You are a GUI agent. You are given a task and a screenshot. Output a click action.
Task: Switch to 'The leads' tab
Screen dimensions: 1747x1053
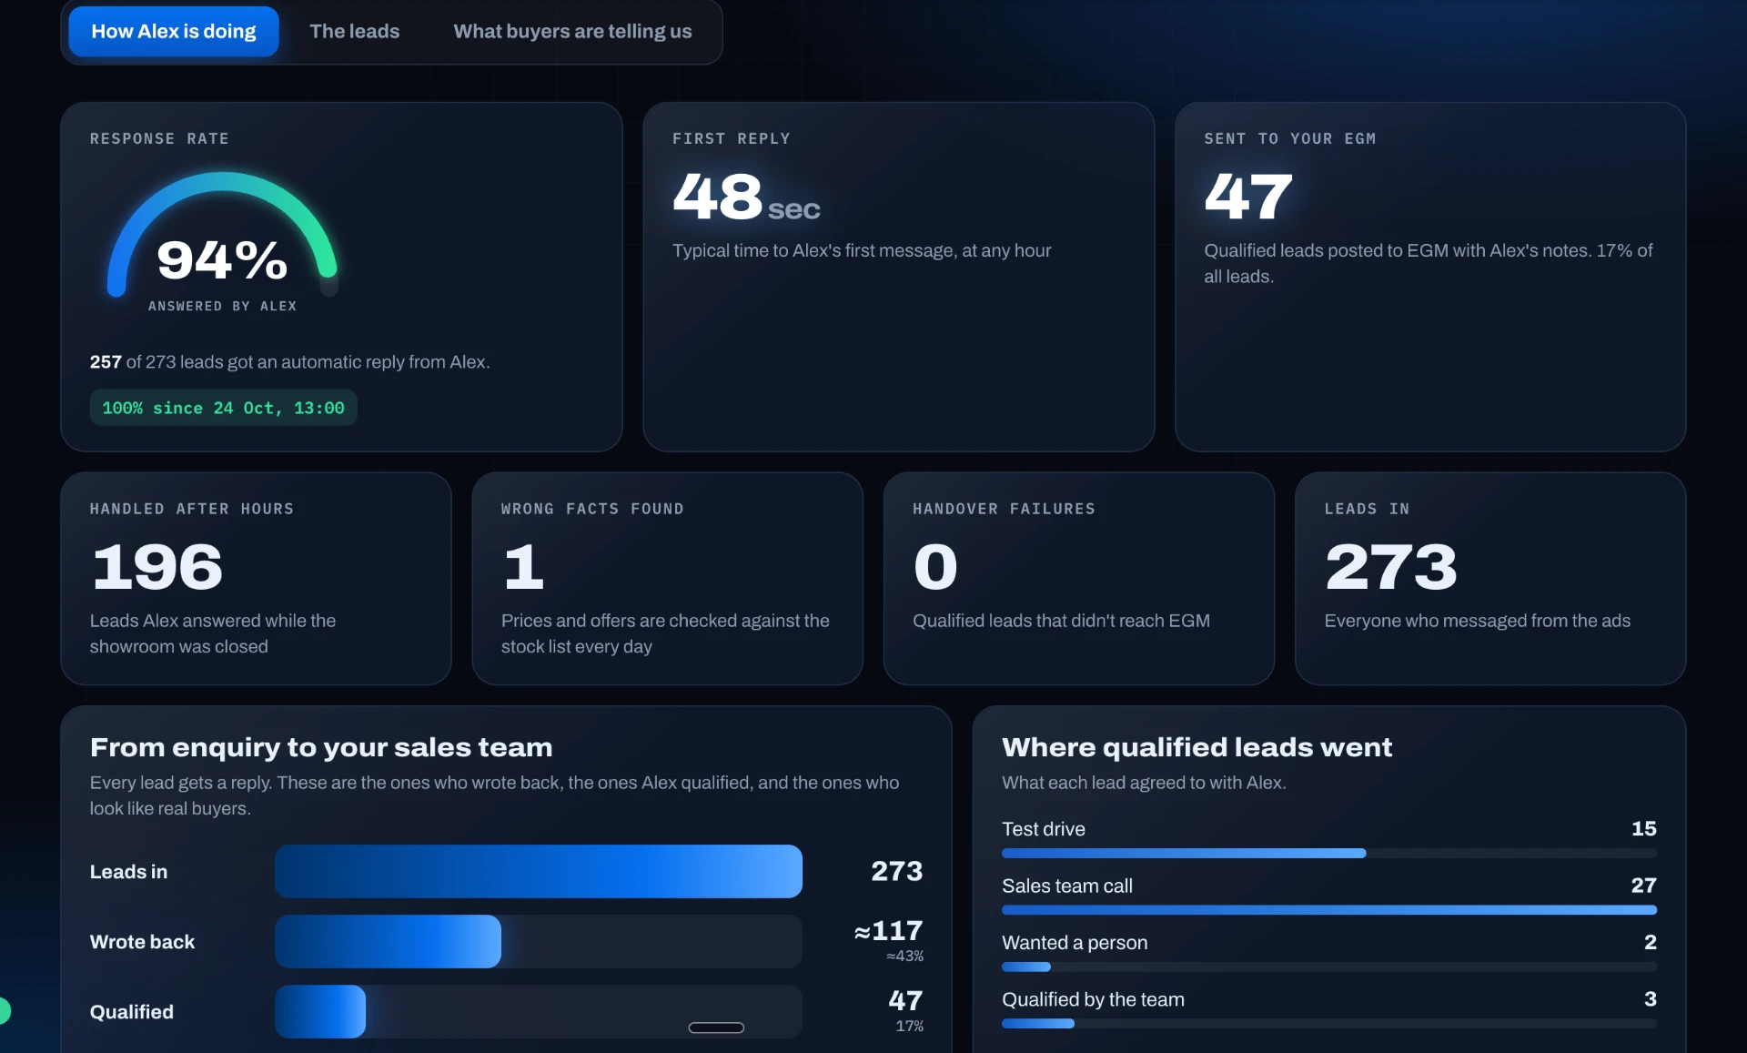pyautogui.click(x=354, y=31)
